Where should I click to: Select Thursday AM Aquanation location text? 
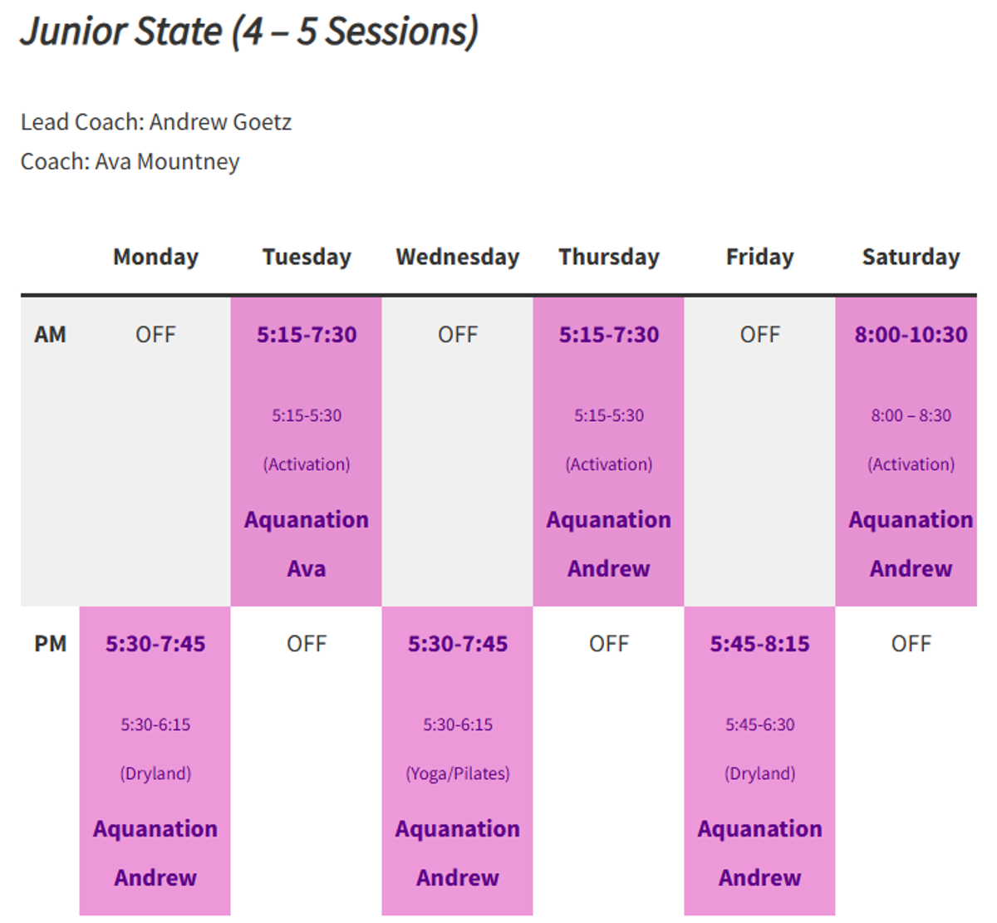pyautogui.click(x=609, y=519)
